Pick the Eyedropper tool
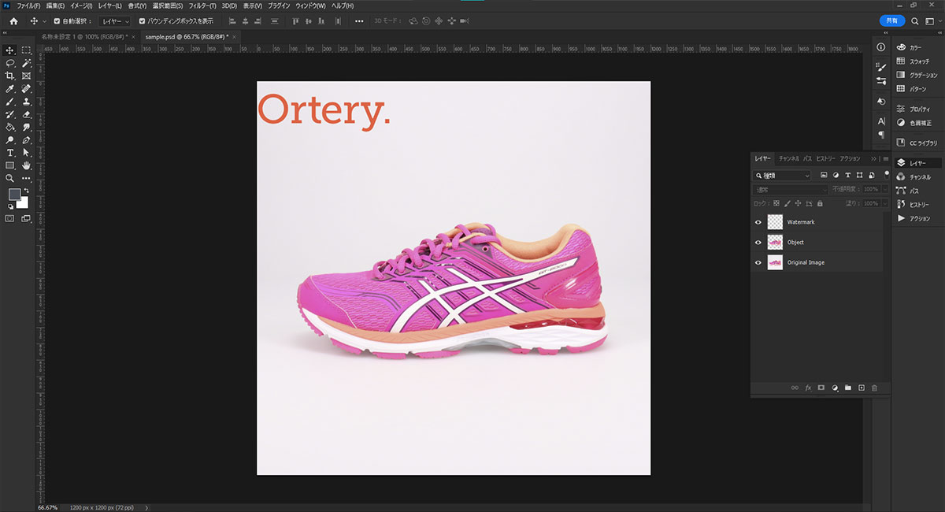Image resolution: width=945 pixels, height=512 pixels. [x=10, y=89]
